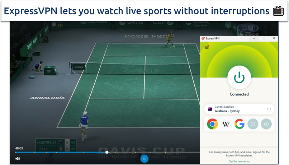Click the 48:03 elapsed time label
The width and height of the screenshot is (289, 165).
[x=19, y=148]
